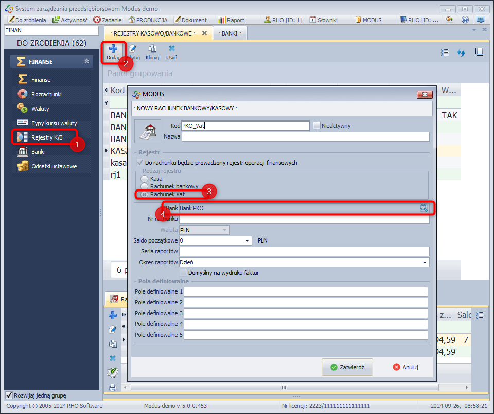
Task: Open Banki in the sidebar
Action: 38,152
